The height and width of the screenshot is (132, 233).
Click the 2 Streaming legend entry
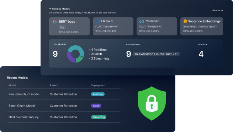(99, 58)
